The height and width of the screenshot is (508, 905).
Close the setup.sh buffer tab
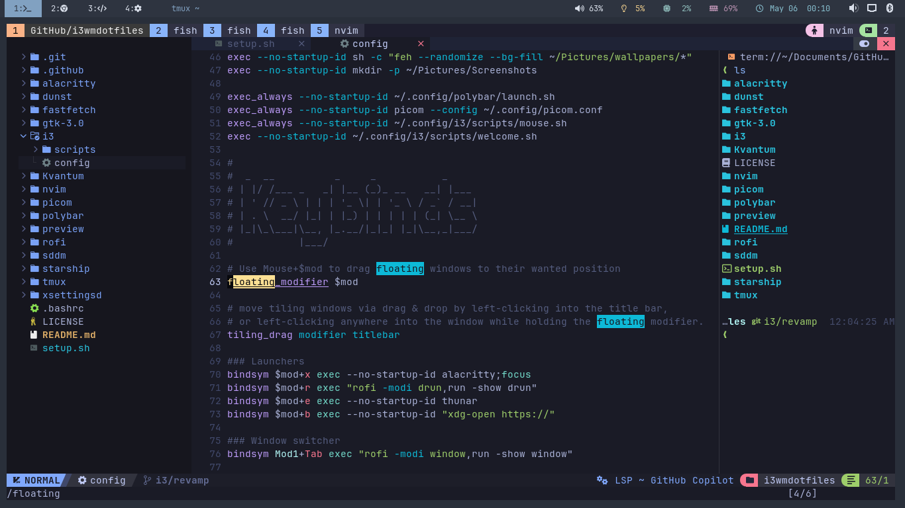click(301, 44)
